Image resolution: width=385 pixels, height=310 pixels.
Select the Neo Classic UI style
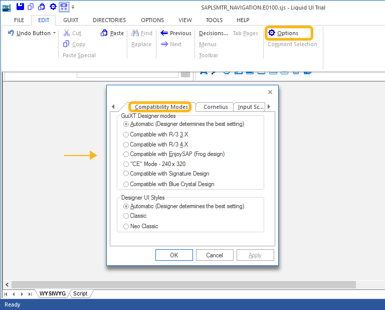126,226
